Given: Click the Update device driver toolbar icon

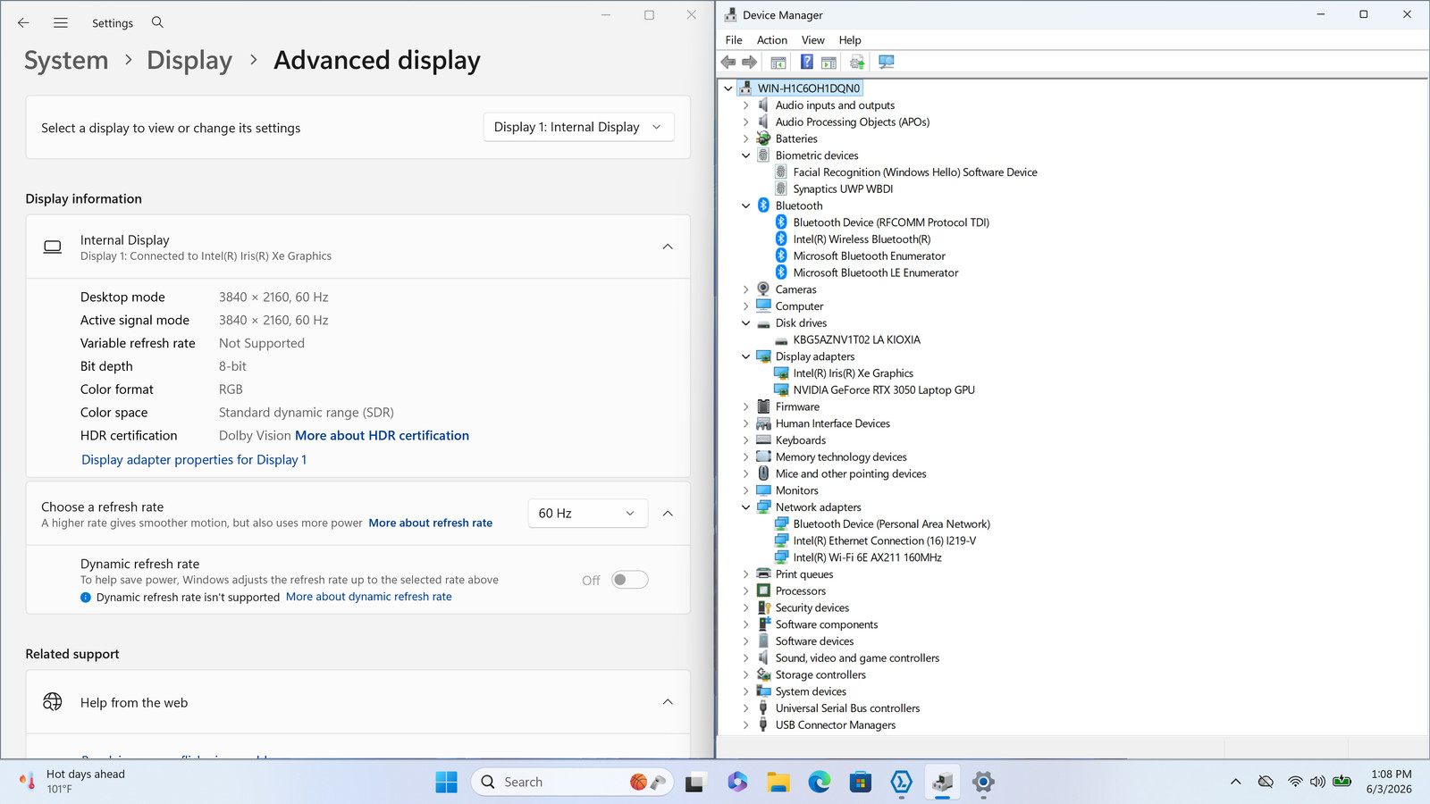Looking at the screenshot, I should (857, 62).
